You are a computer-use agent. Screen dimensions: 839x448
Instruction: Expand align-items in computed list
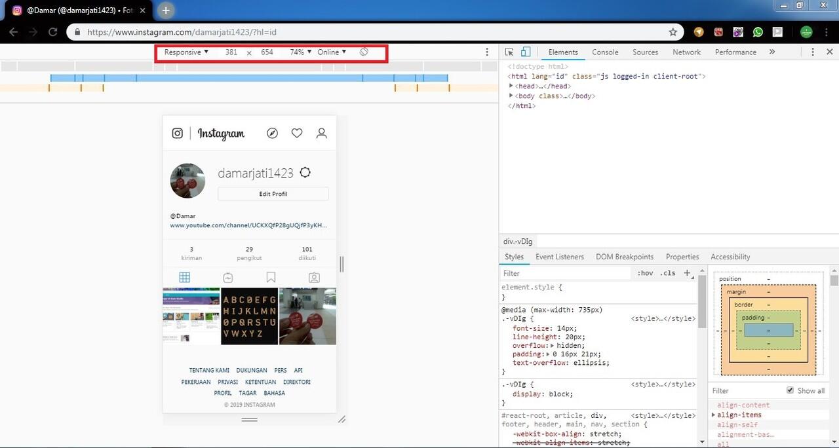point(714,415)
